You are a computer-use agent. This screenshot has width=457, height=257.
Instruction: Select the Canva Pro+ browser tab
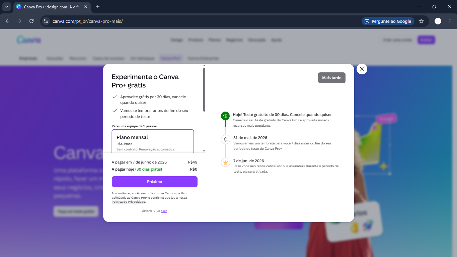pyautogui.click(x=52, y=7)
